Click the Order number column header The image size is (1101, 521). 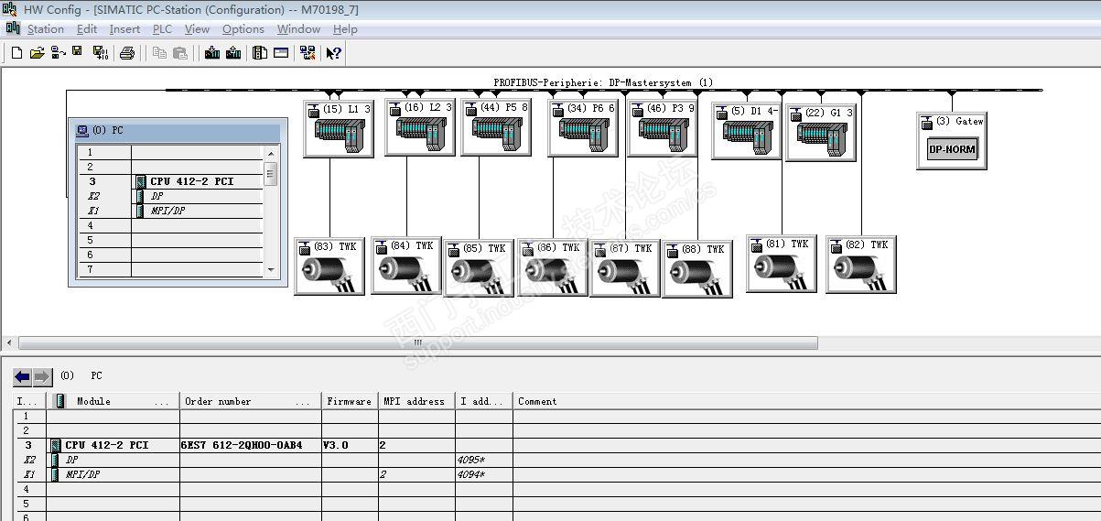[x=250, y=401]
